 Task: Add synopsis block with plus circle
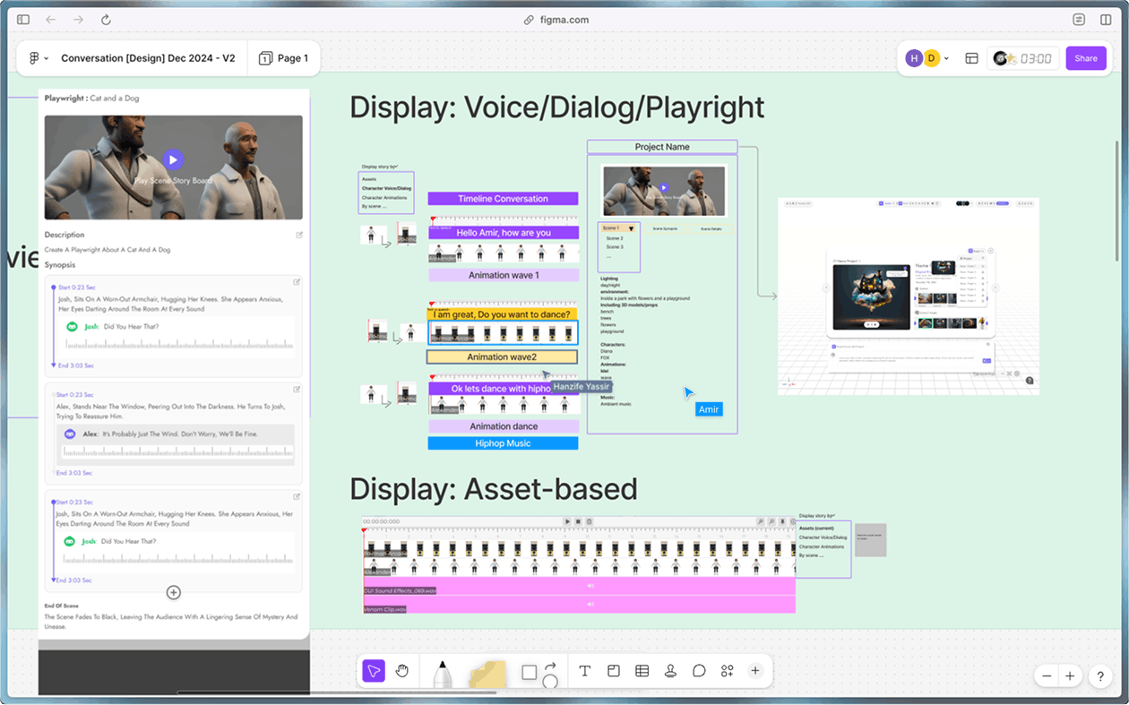174,592
